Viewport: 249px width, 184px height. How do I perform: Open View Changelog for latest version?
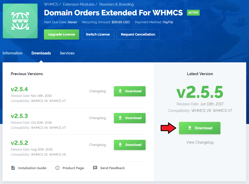click(x=200, y=142)
